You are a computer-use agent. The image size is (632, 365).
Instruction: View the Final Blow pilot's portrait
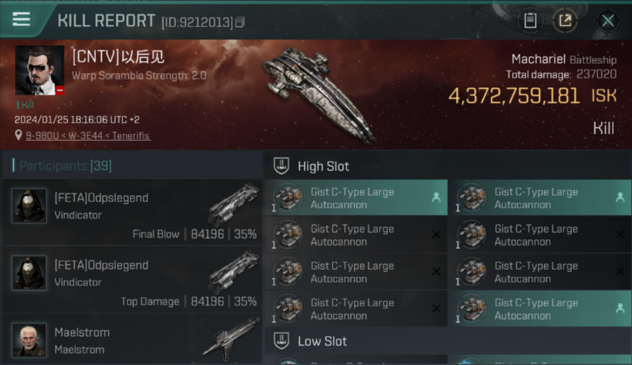pos(29,206)
